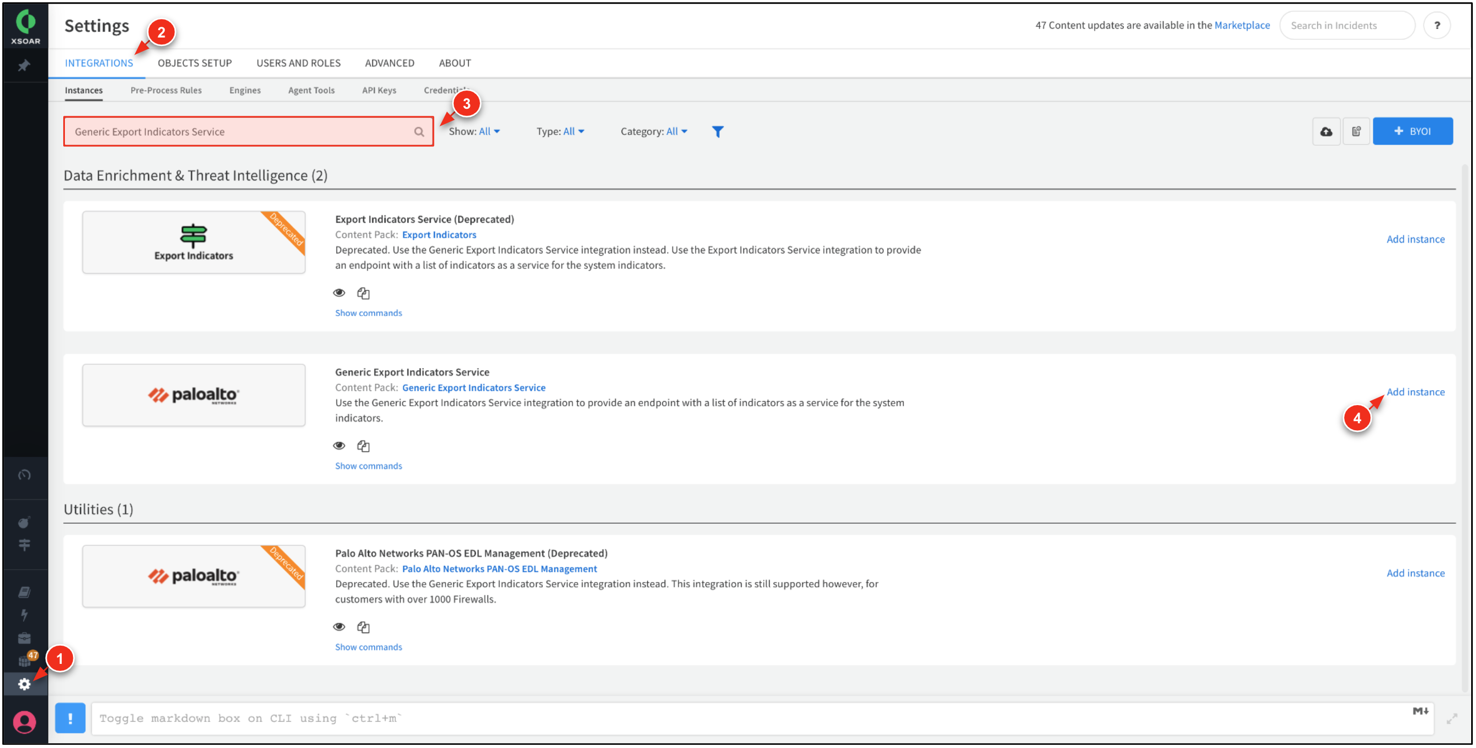This screenshot has width=1476, height=748.
Task: Open the user profile avatar icon
Action: [x=24, y=722]
